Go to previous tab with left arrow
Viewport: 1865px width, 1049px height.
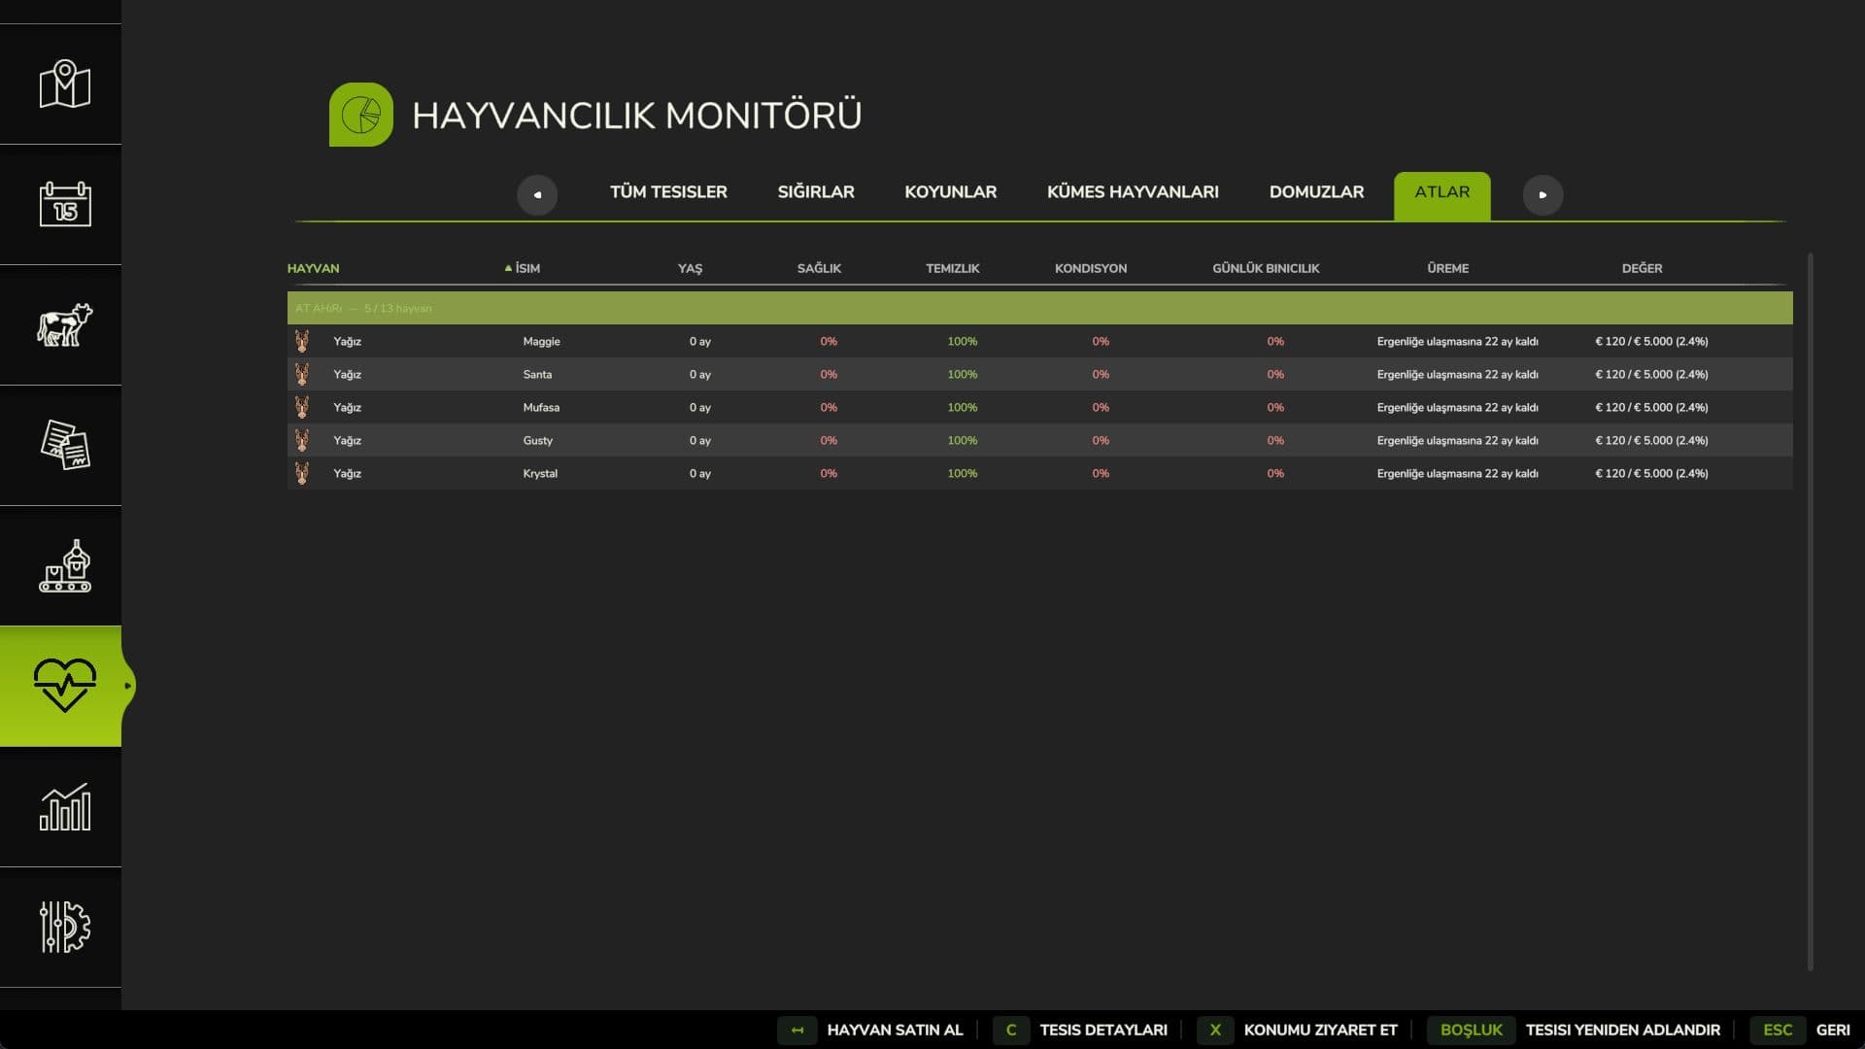click(537, 194)
